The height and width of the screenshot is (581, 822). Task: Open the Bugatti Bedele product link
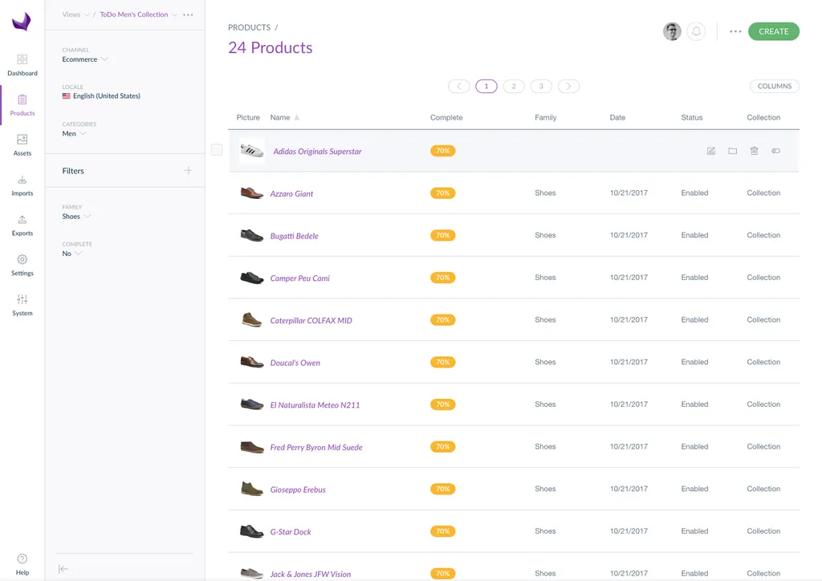pyautogui.click(x=294, y=236)
